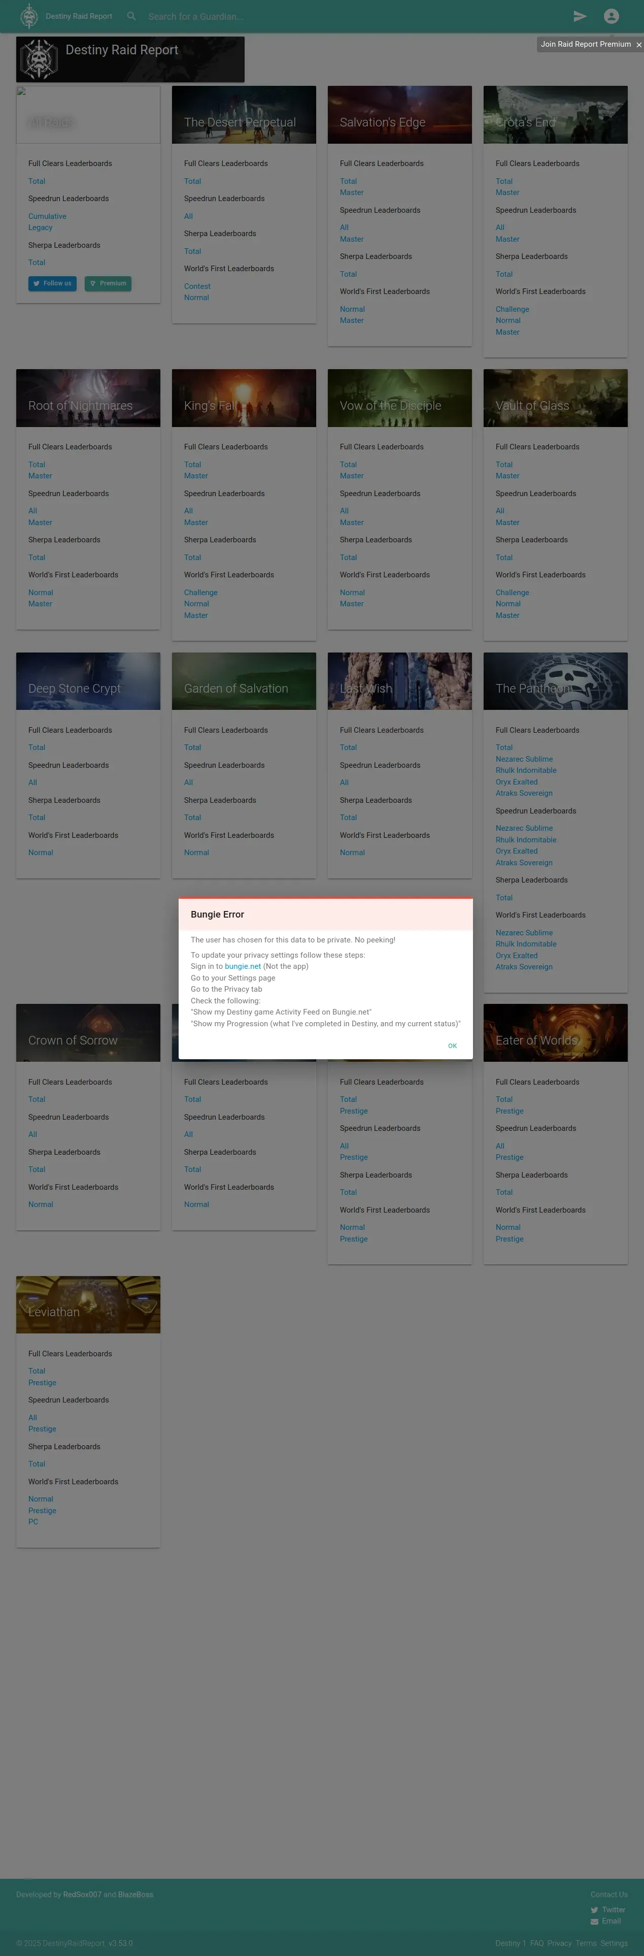Viewport: 644px width, 1956px height.
Task: Open Prestige Full Clears for Eater of Worlds
Action: (510, 1111)
